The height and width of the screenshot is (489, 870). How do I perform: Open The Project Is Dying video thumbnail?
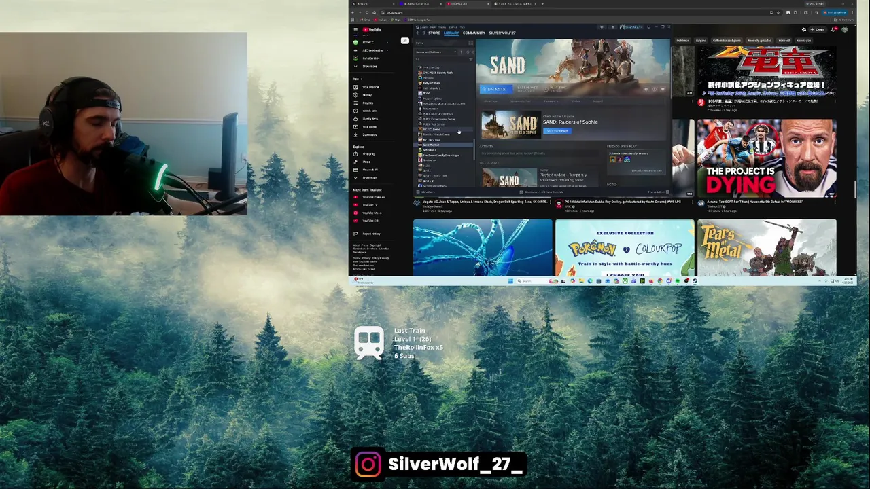tap(767, 158)
